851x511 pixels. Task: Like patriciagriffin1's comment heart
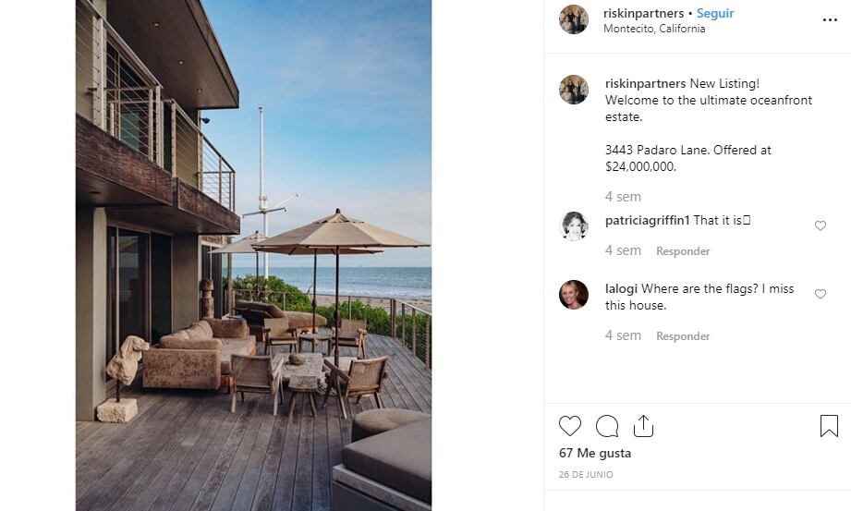tap(821, 225)
